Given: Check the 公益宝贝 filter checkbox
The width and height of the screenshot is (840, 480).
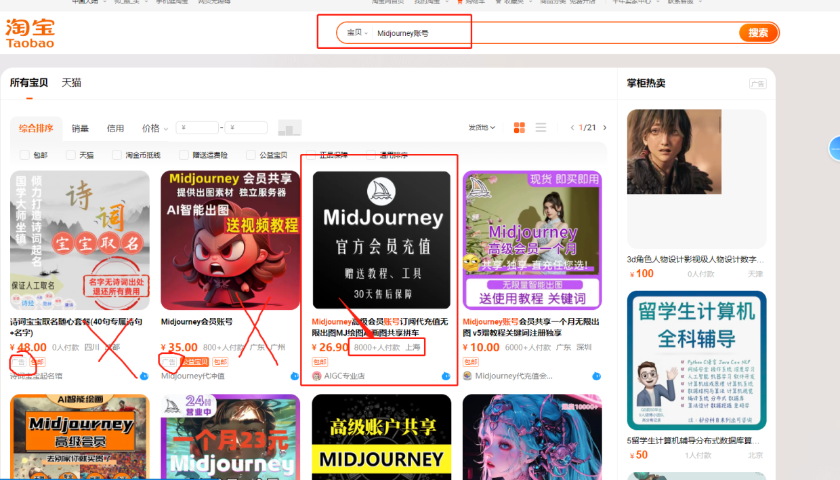Looking at the screenshot, I should [x=251, y=155].
